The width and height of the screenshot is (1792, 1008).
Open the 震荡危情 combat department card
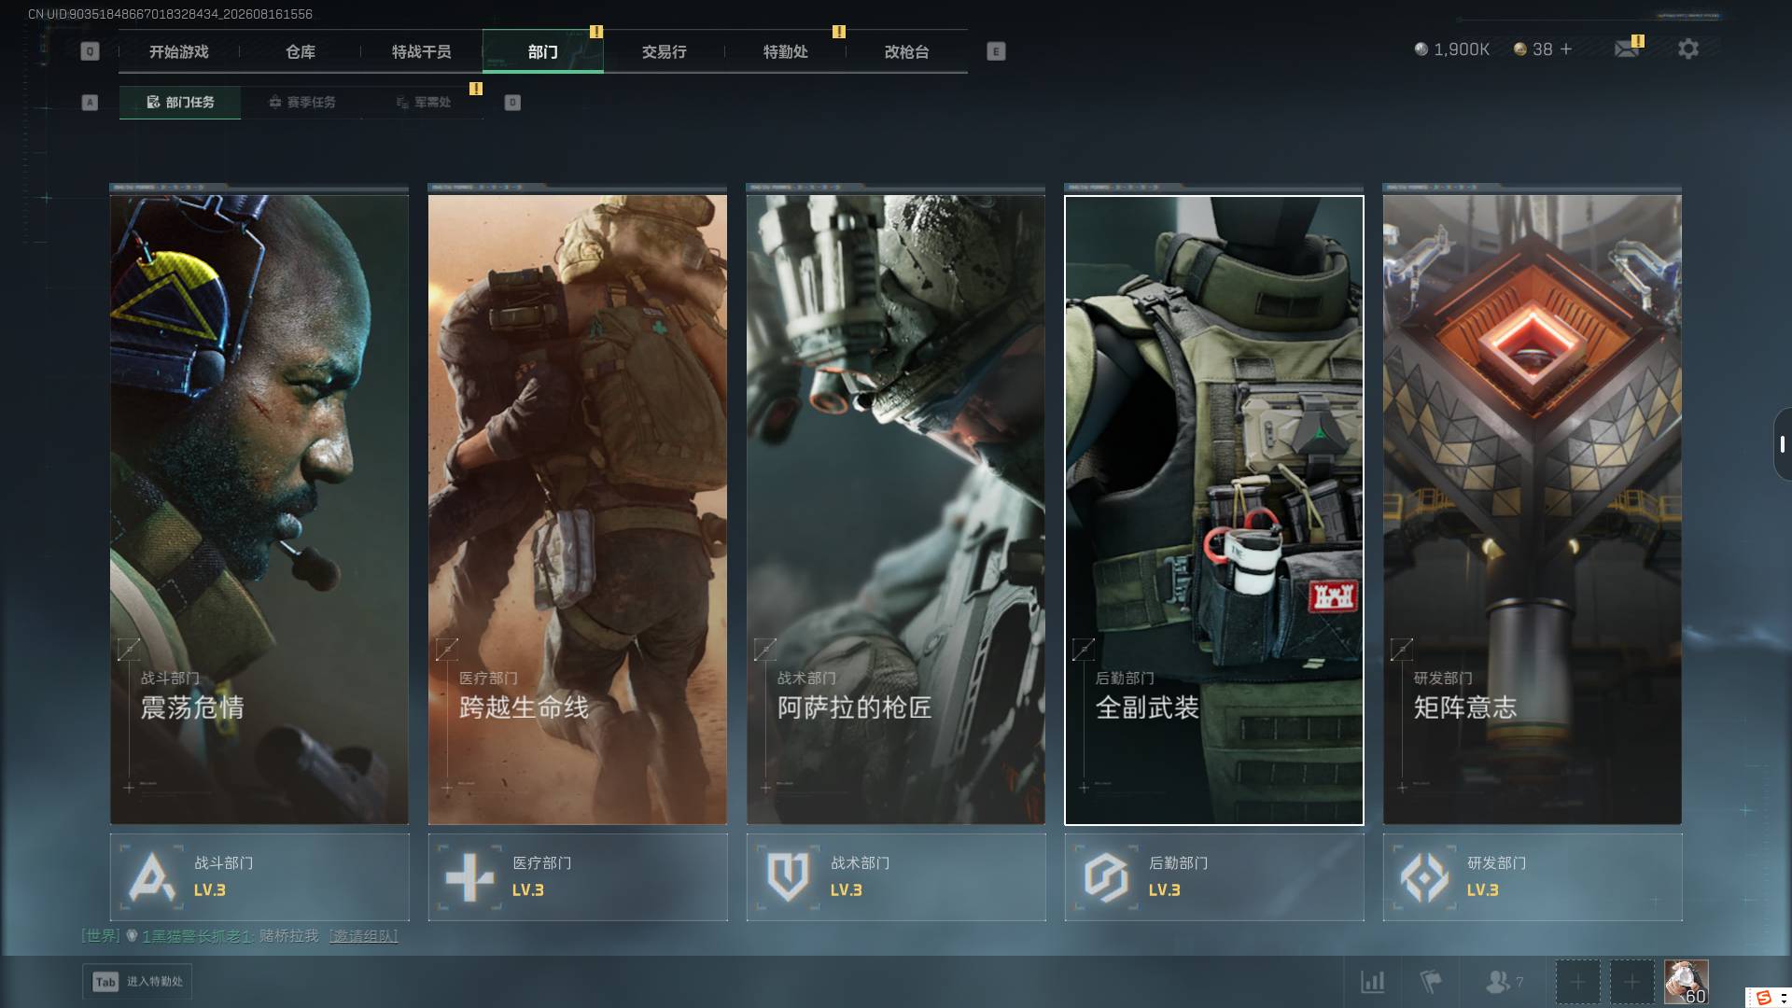(x=259, y=510)
